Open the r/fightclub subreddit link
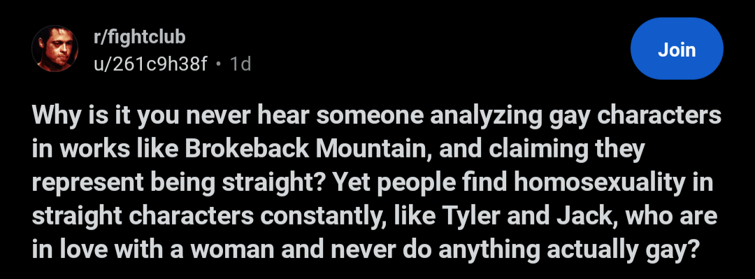This screenshot has width=755, height=279. pyautogui.click(x=140, y=36)
